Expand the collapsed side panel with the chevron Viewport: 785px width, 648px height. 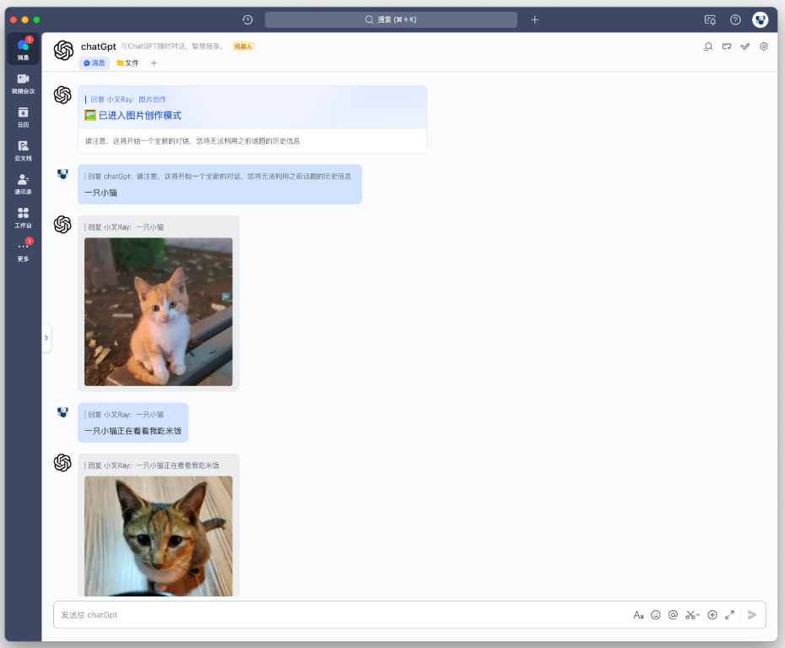click(46, 338)
